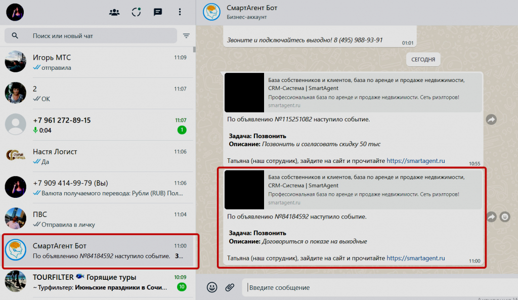Click phone number 8 (495) 988-93-91
Screen dimensions: 518x300
click(x=358, y=40)
